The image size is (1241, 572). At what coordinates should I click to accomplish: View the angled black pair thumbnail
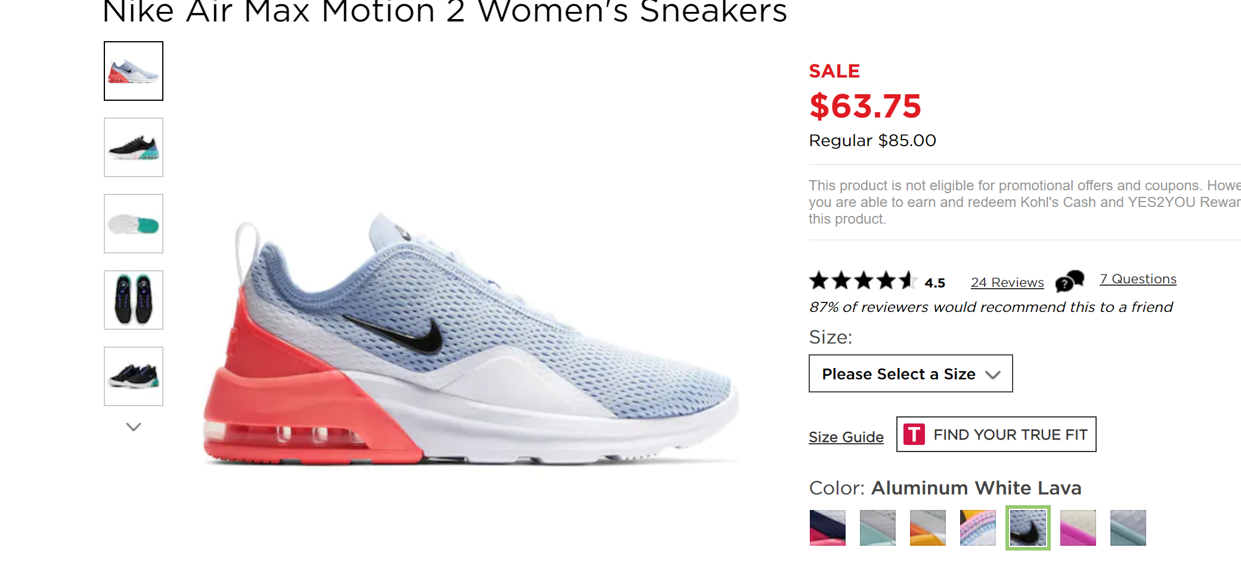point(134,376)
